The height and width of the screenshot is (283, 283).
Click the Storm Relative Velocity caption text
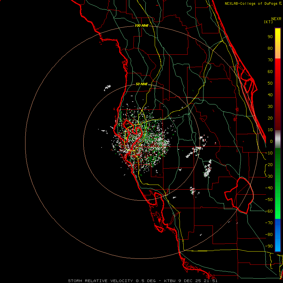coord(142,281)
